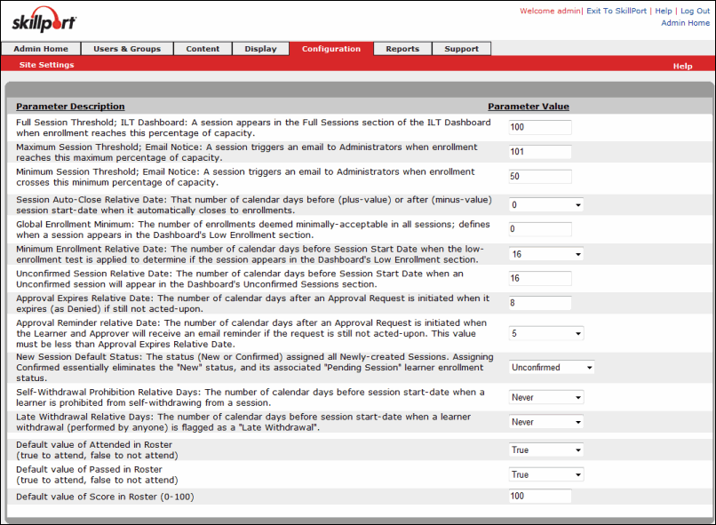Screen dimensions: 716x525
Task: Click Maximum Session Threshold value field
Action: pos(540,151)
